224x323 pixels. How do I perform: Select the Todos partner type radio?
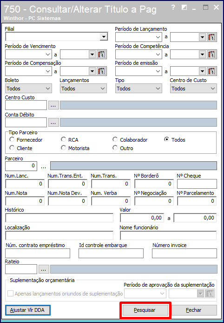pos(166,140)
